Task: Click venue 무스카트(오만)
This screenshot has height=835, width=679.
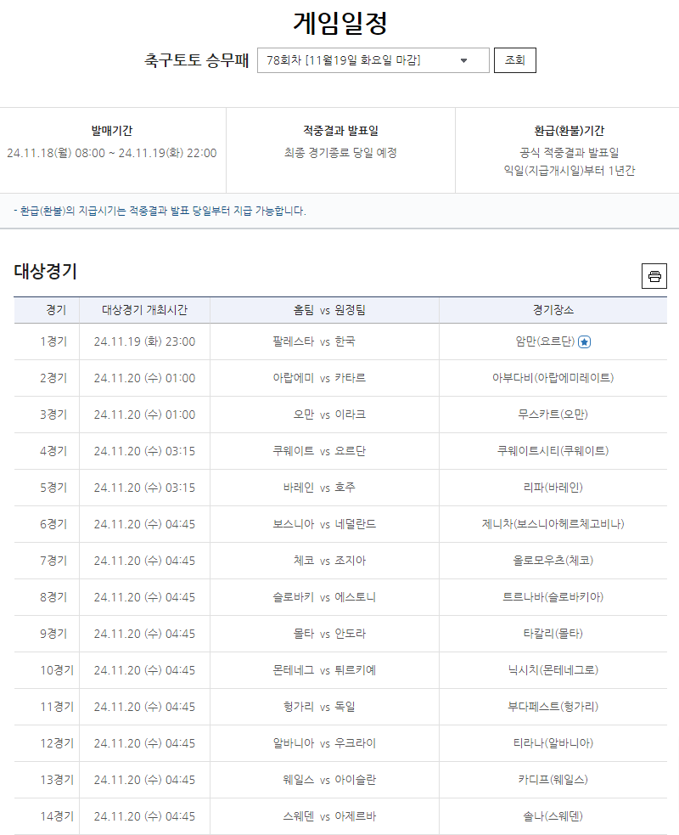Action: [x=553, y=415]
